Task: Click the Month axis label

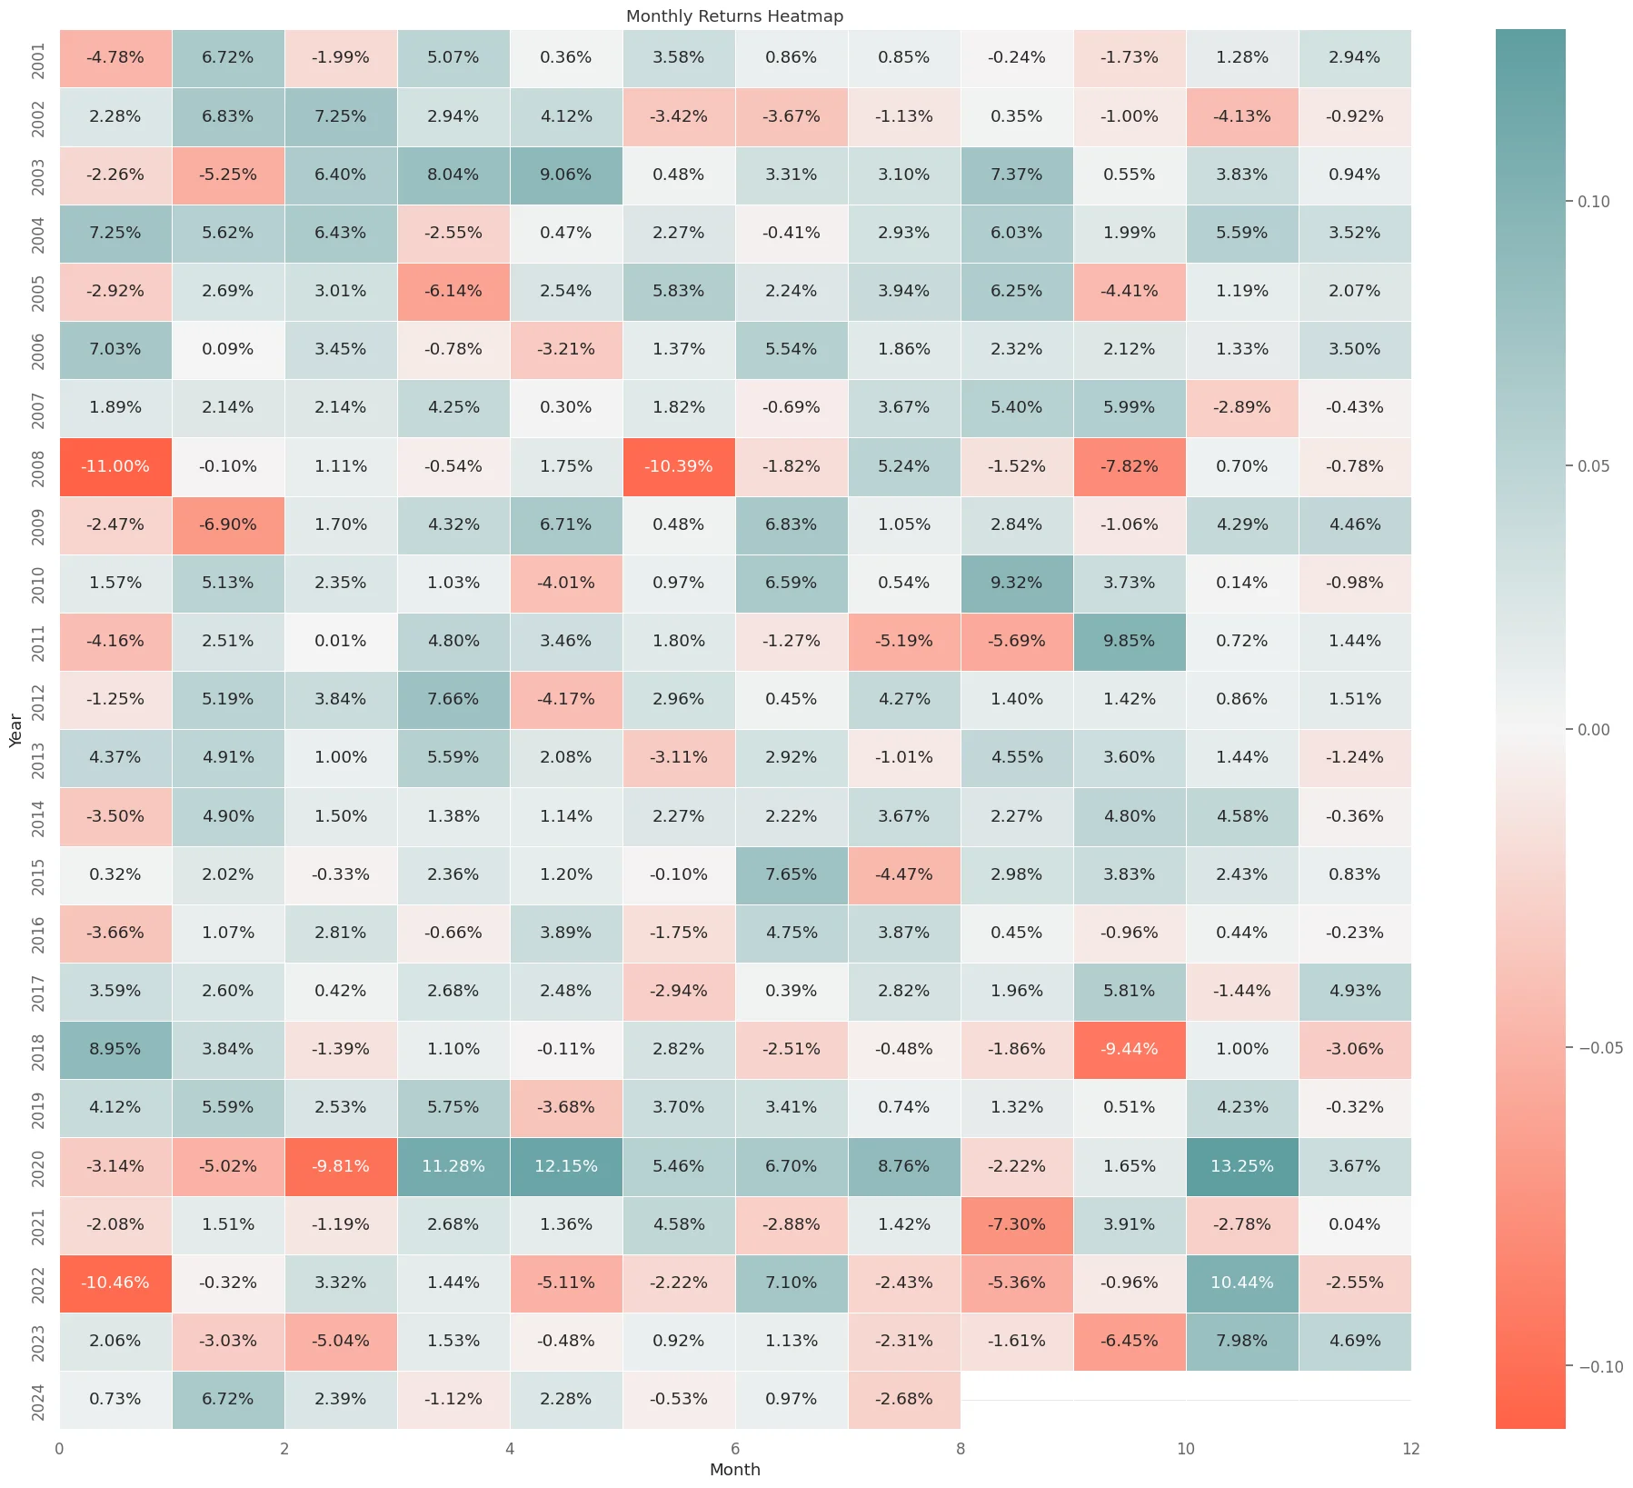Action: (734, 1470)
